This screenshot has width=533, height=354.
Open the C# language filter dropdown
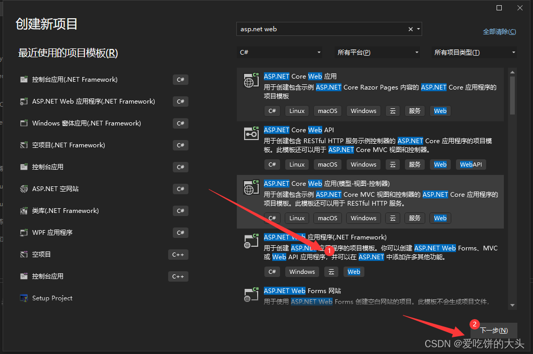(280, 53)
